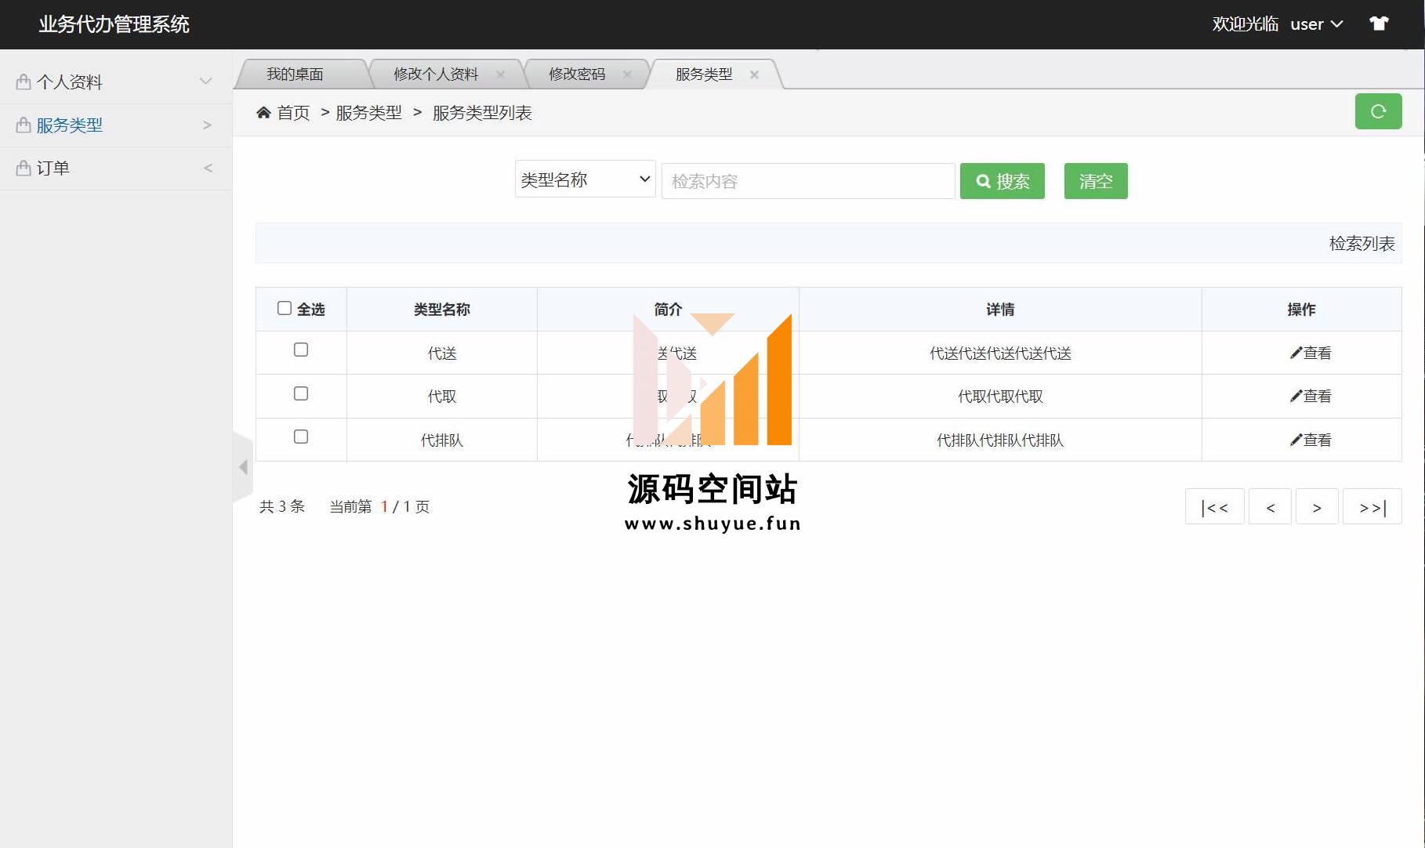The image size is (1425, 848).
Task: Select the 服务类型 tab
Action: (x=704, y=74)
